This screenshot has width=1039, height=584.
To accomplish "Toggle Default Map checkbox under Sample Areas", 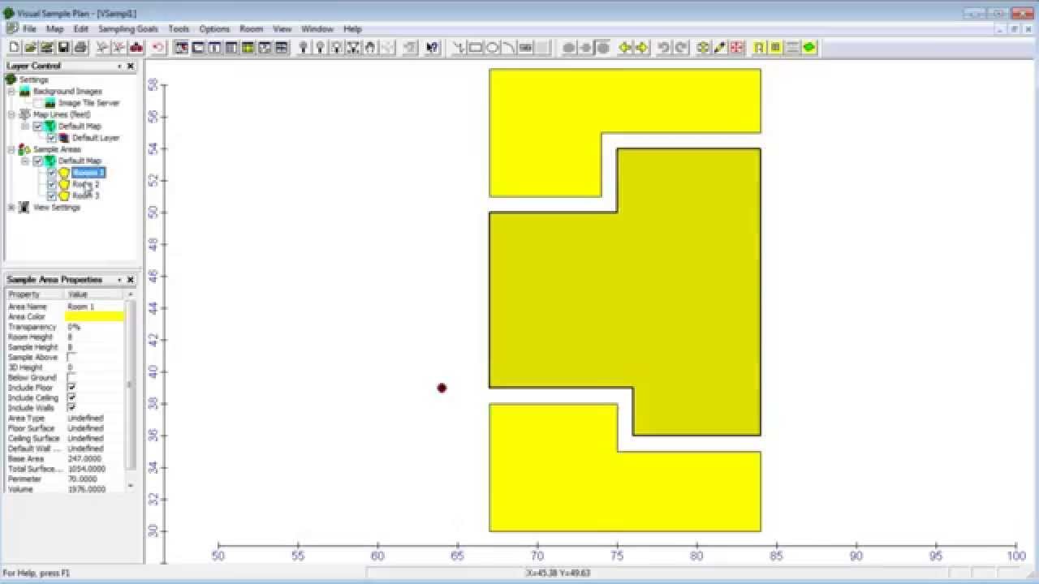I will point(38,161).
